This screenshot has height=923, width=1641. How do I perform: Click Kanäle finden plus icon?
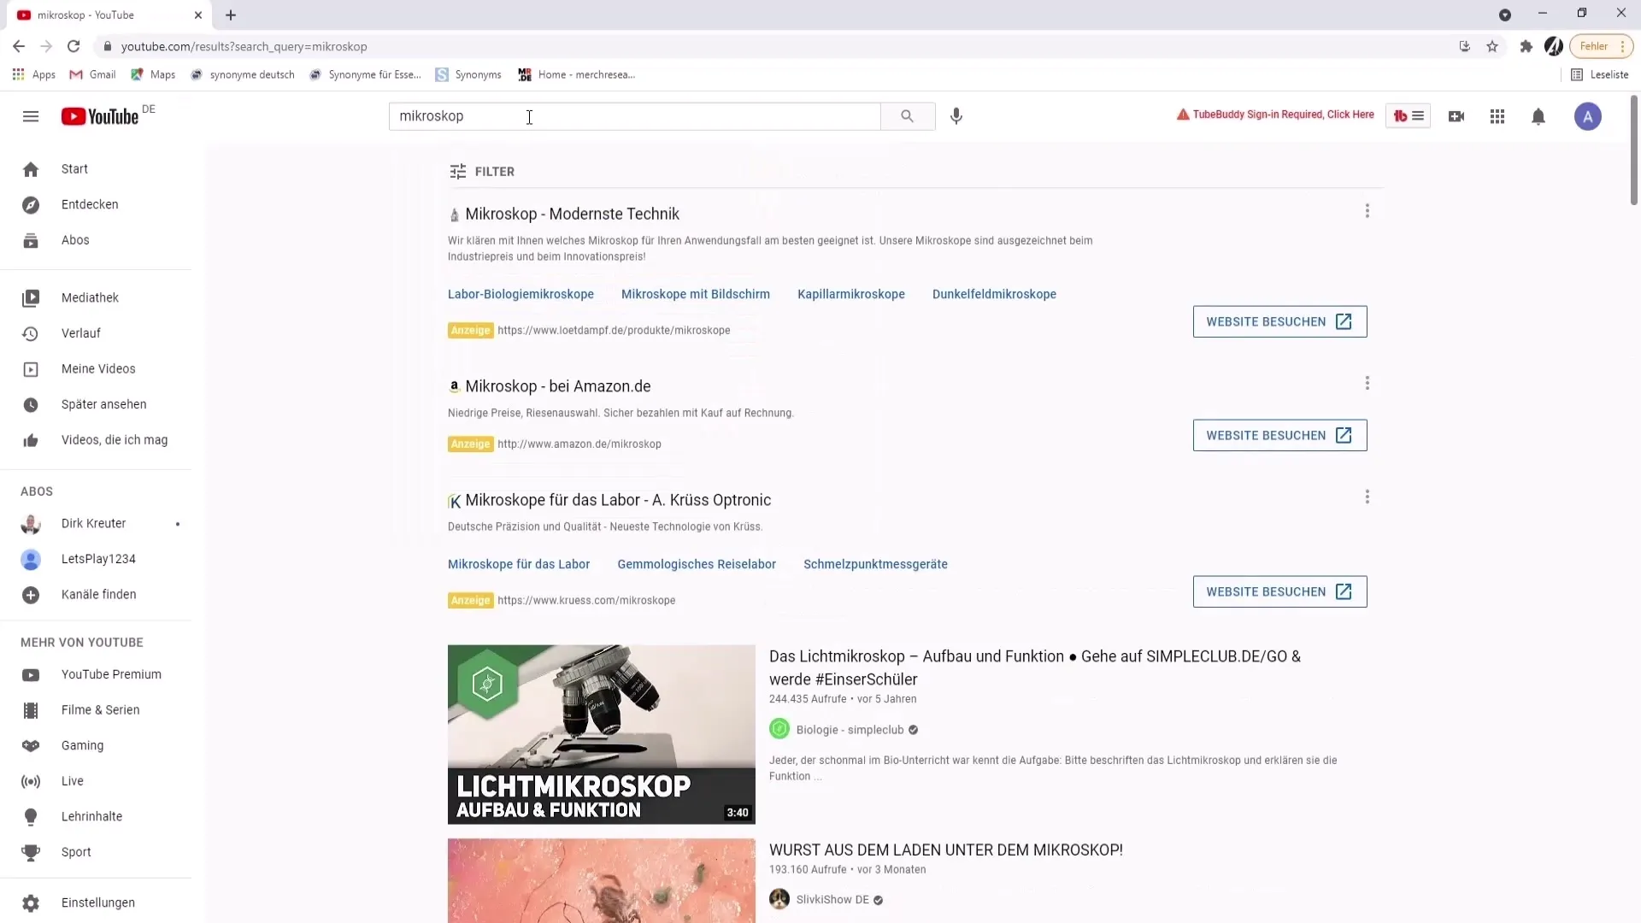31,595
